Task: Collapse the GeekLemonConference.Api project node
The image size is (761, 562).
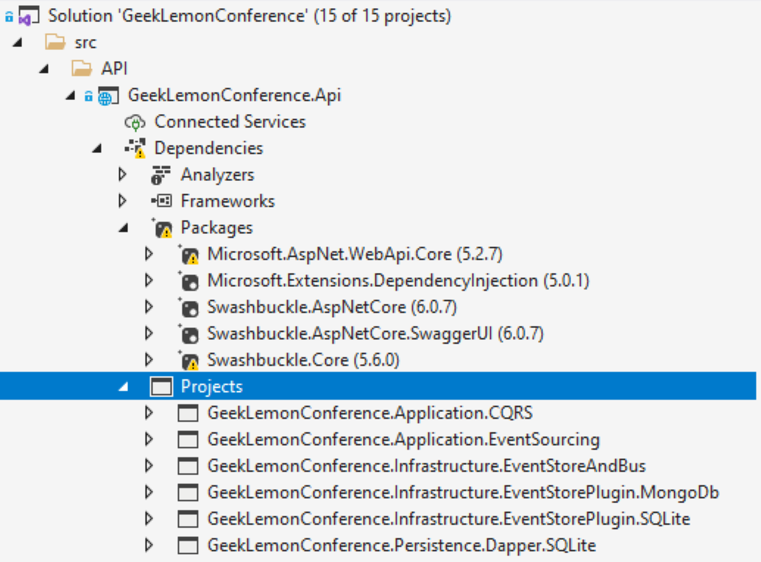Action: pos(71,96)
